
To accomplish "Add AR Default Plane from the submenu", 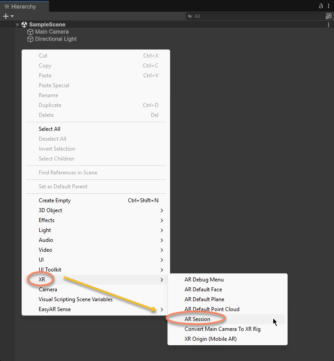I will (204, 299).
